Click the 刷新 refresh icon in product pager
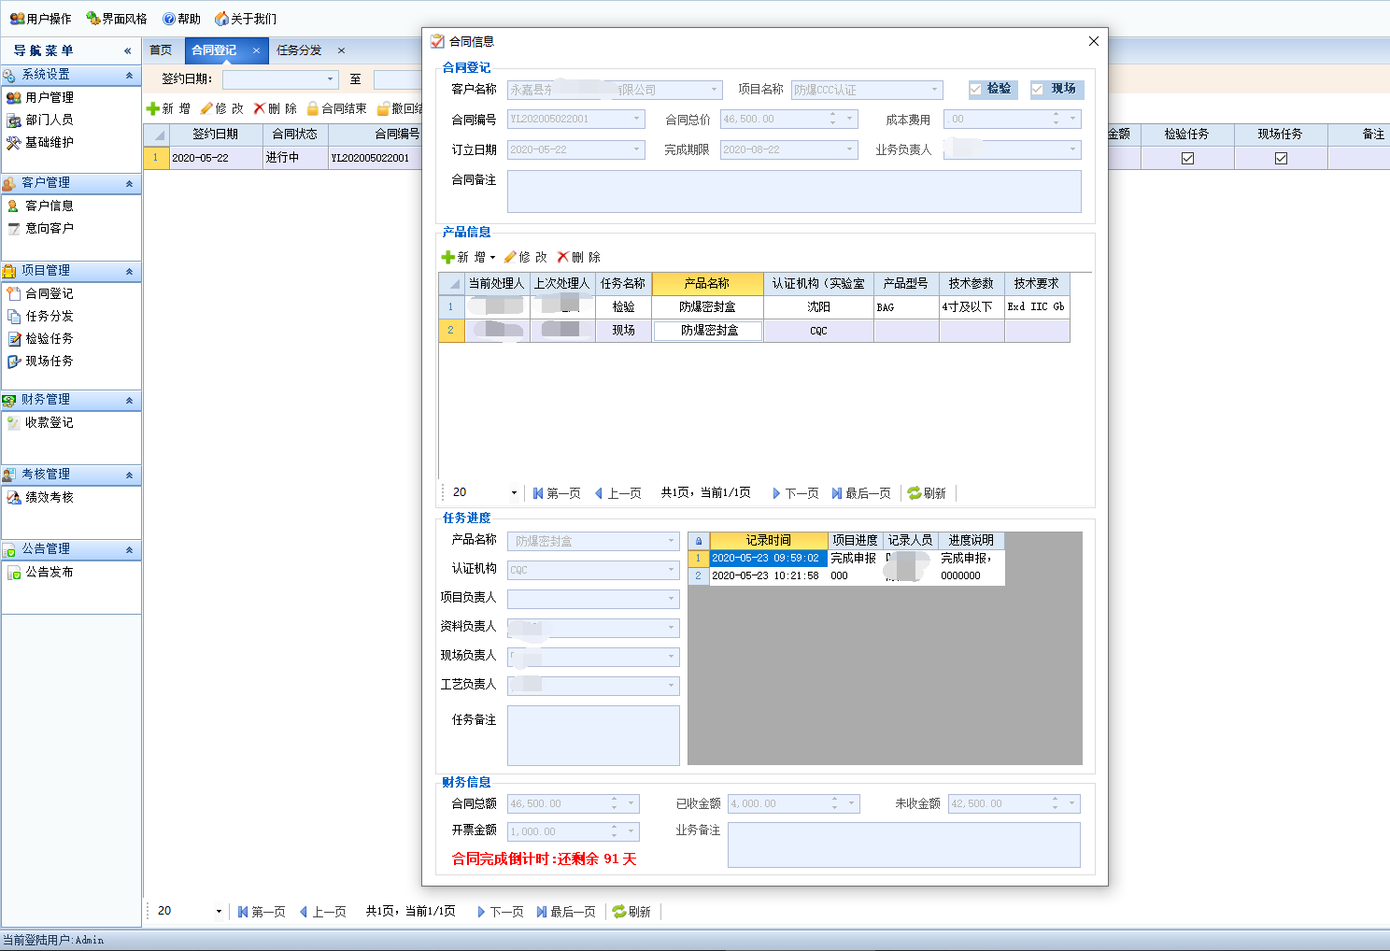This screenshot has height=951, width=1390. 915,493
